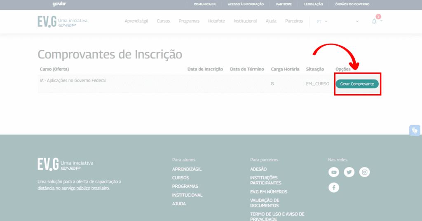Open Validação de Documentos link
Viewport: 422px width, 221px height.
click(x=265, y=203)
